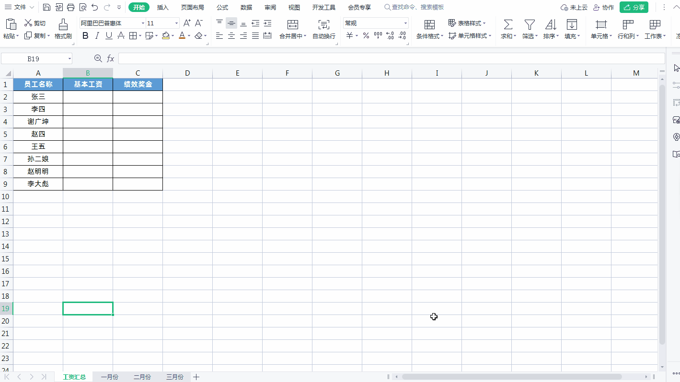Click the Format Painter (格式刷) brush icon
This screenshot has height=382, width=680.
point(63,25)
